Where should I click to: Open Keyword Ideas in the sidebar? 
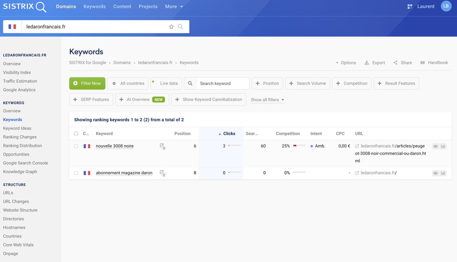(x=17, y=128)
